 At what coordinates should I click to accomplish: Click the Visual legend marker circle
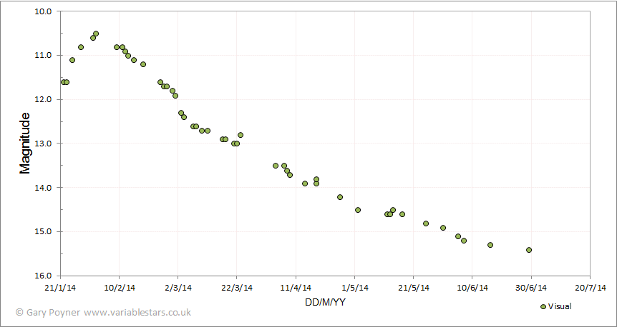point(543,306)
